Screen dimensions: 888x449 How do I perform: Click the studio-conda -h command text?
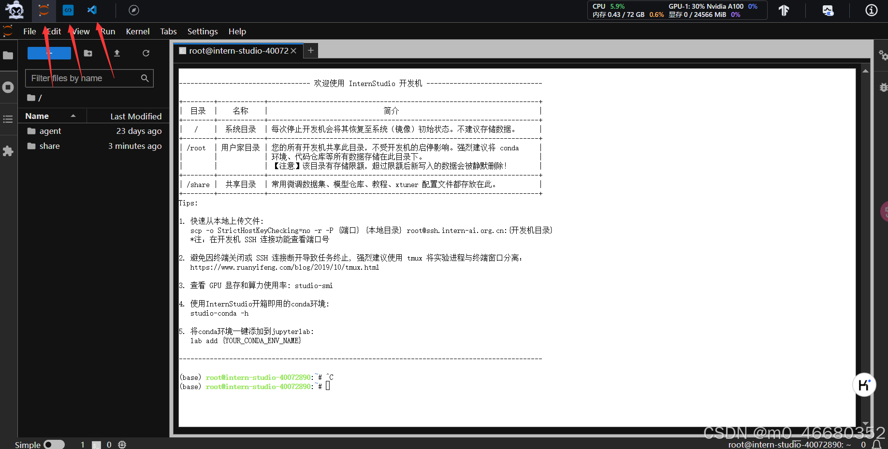coord(219,313)
